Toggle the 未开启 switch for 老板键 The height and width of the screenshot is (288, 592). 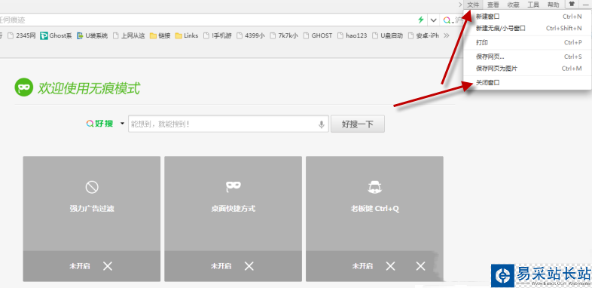pos(374,266)
